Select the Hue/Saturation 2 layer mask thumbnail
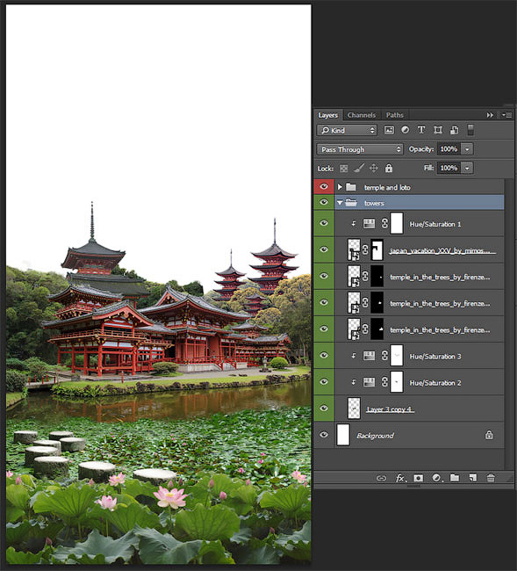 pyautogui.click(x=397, y=382)
